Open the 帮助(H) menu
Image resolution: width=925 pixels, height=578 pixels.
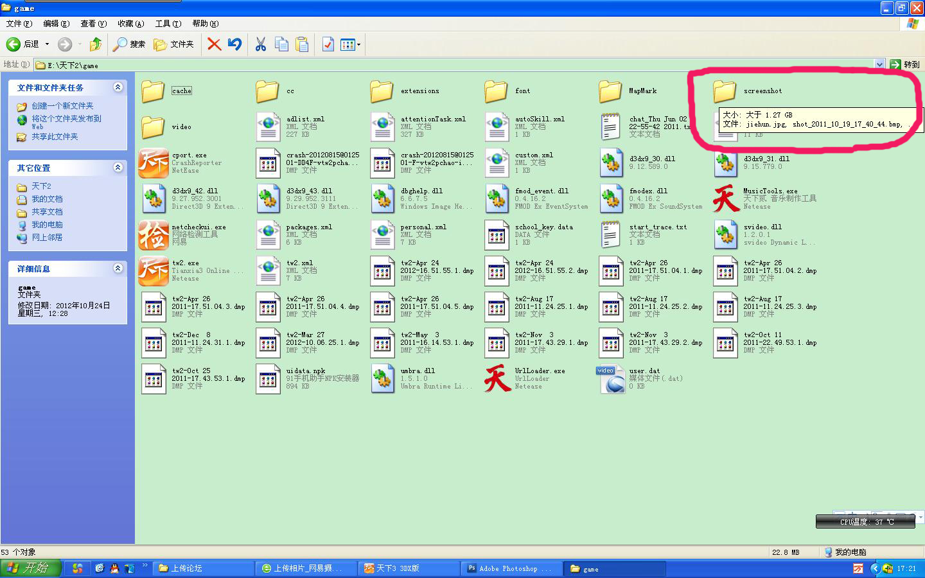coord(205,24)
